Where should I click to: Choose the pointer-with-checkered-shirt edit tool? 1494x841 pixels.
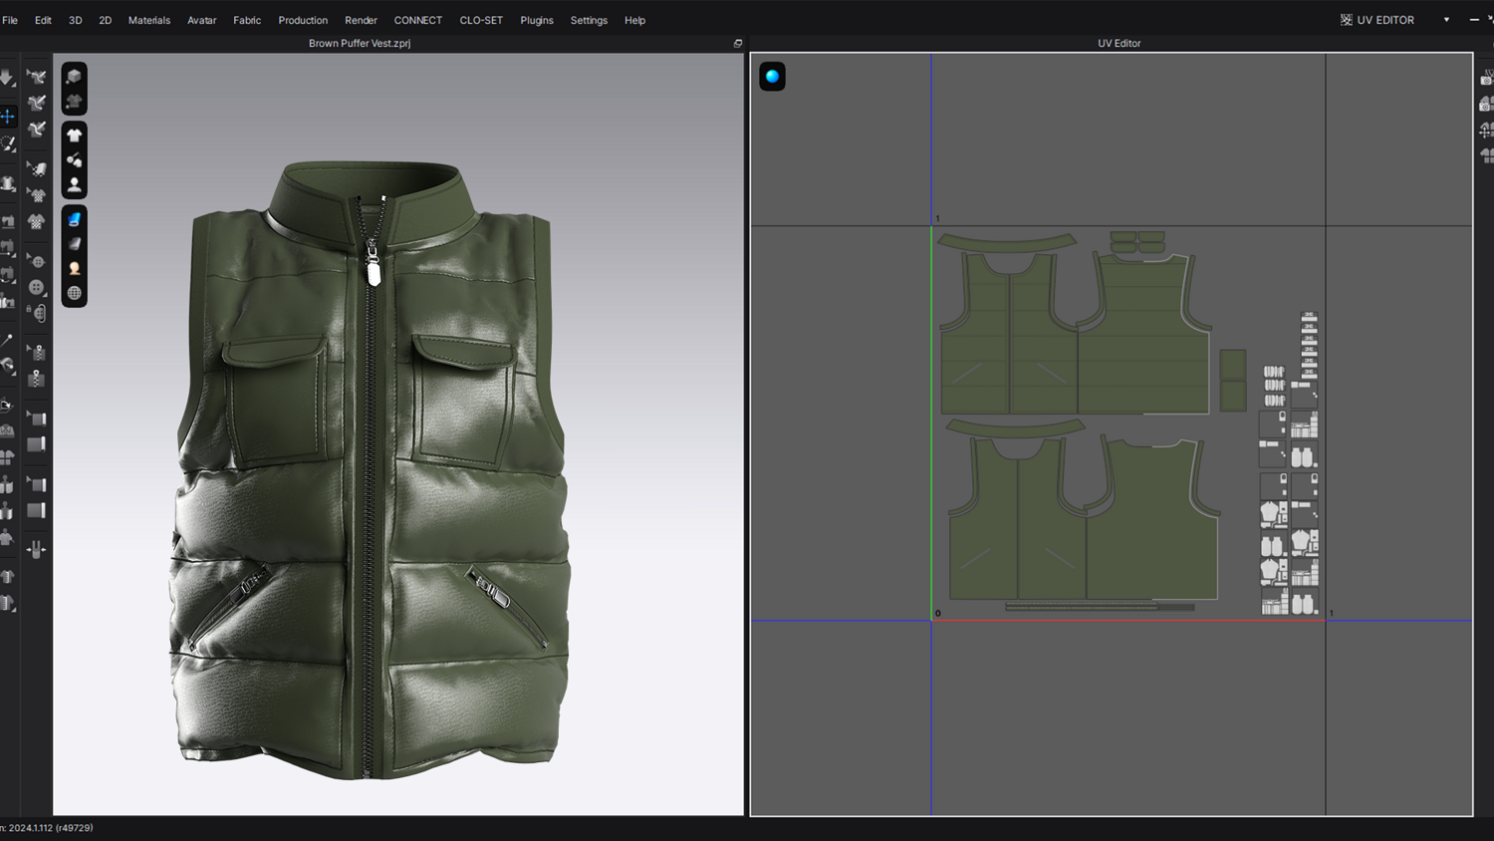pyautogui.click(x=37, y=195)
